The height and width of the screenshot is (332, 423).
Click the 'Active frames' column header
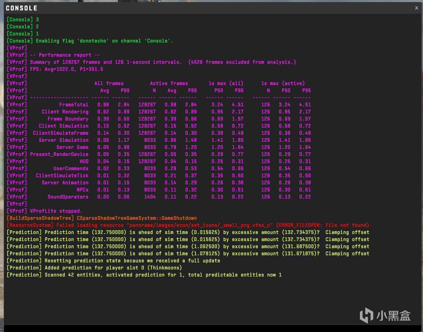169,83
